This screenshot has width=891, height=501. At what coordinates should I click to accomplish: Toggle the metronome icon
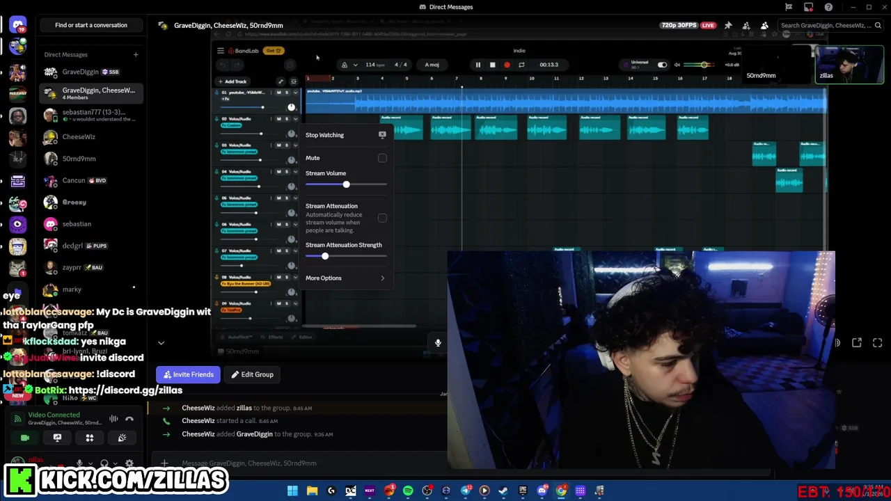coord(344,65)
